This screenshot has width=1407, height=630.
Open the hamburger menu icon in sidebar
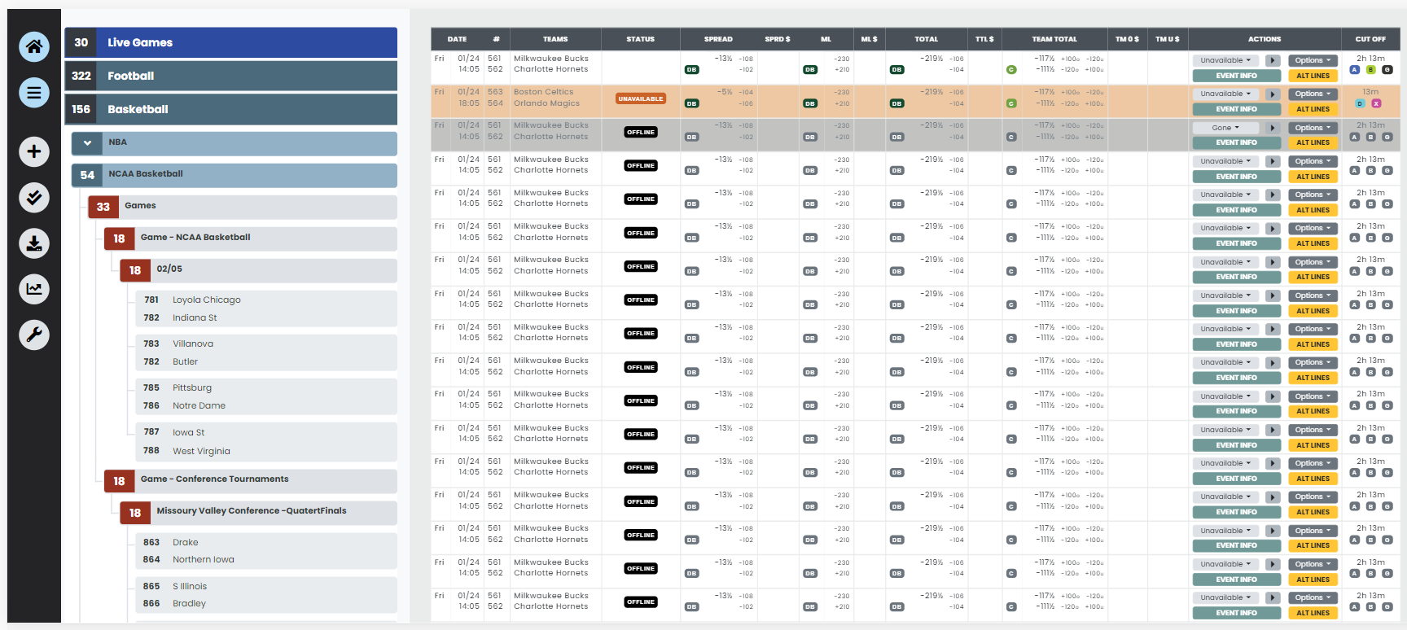pyautogui.click(x=34, y=93)
